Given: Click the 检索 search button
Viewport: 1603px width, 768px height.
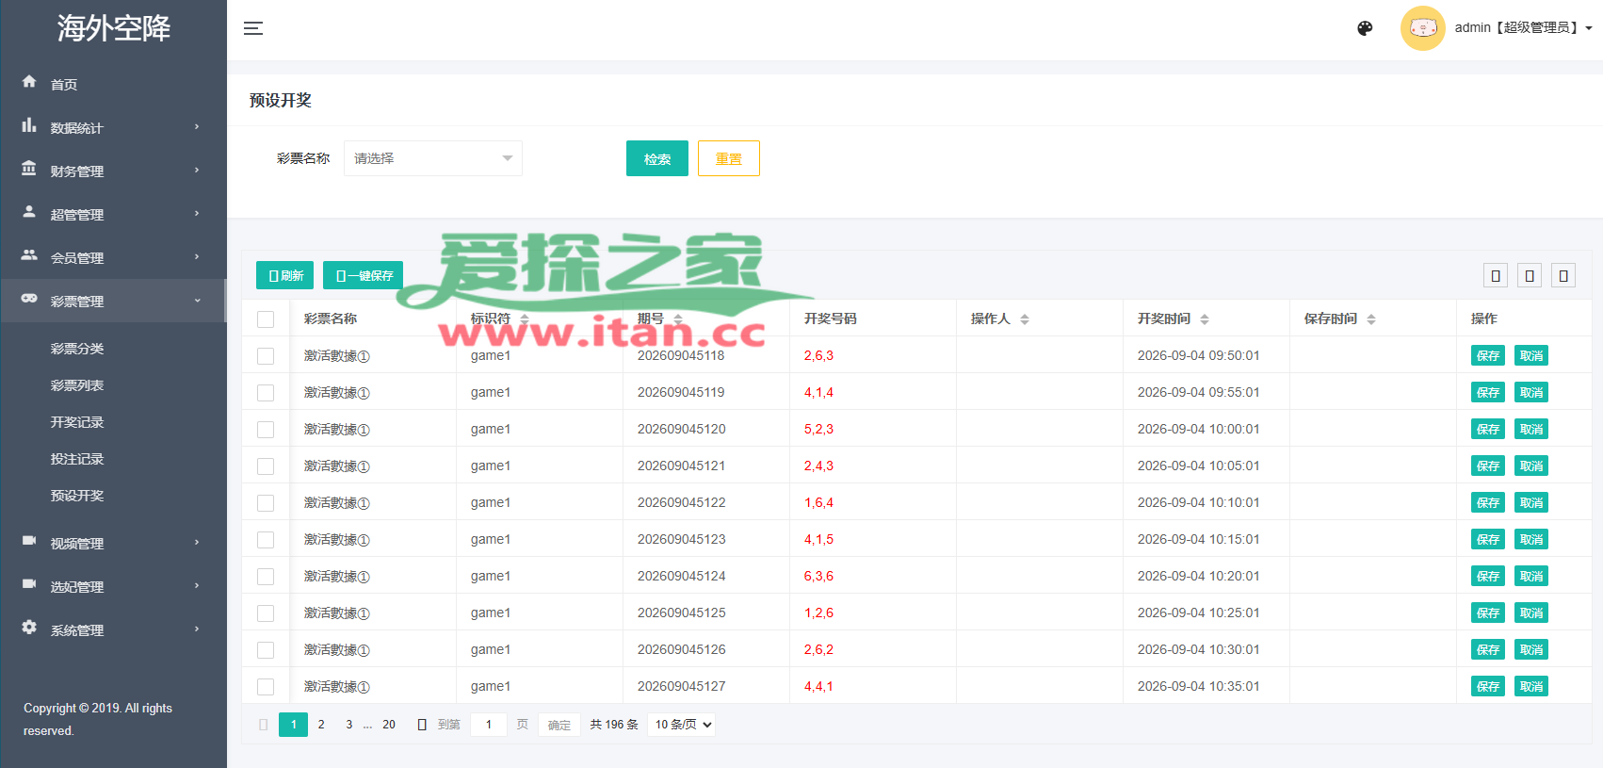Looking at the screenshot, I should tap(657, 158).
